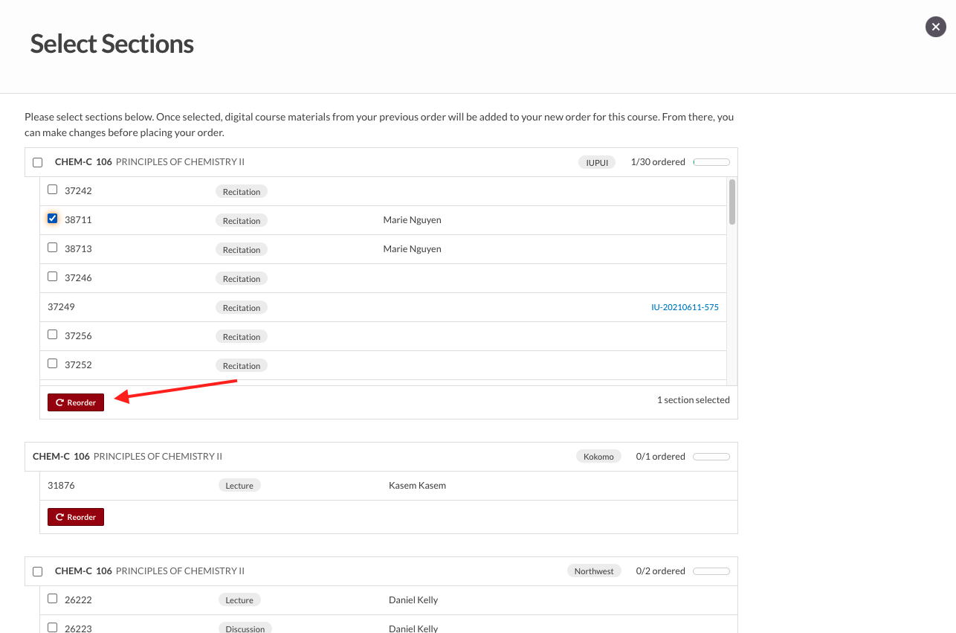Click Daniel Kelly in row 26222

(x=413, y=600)
